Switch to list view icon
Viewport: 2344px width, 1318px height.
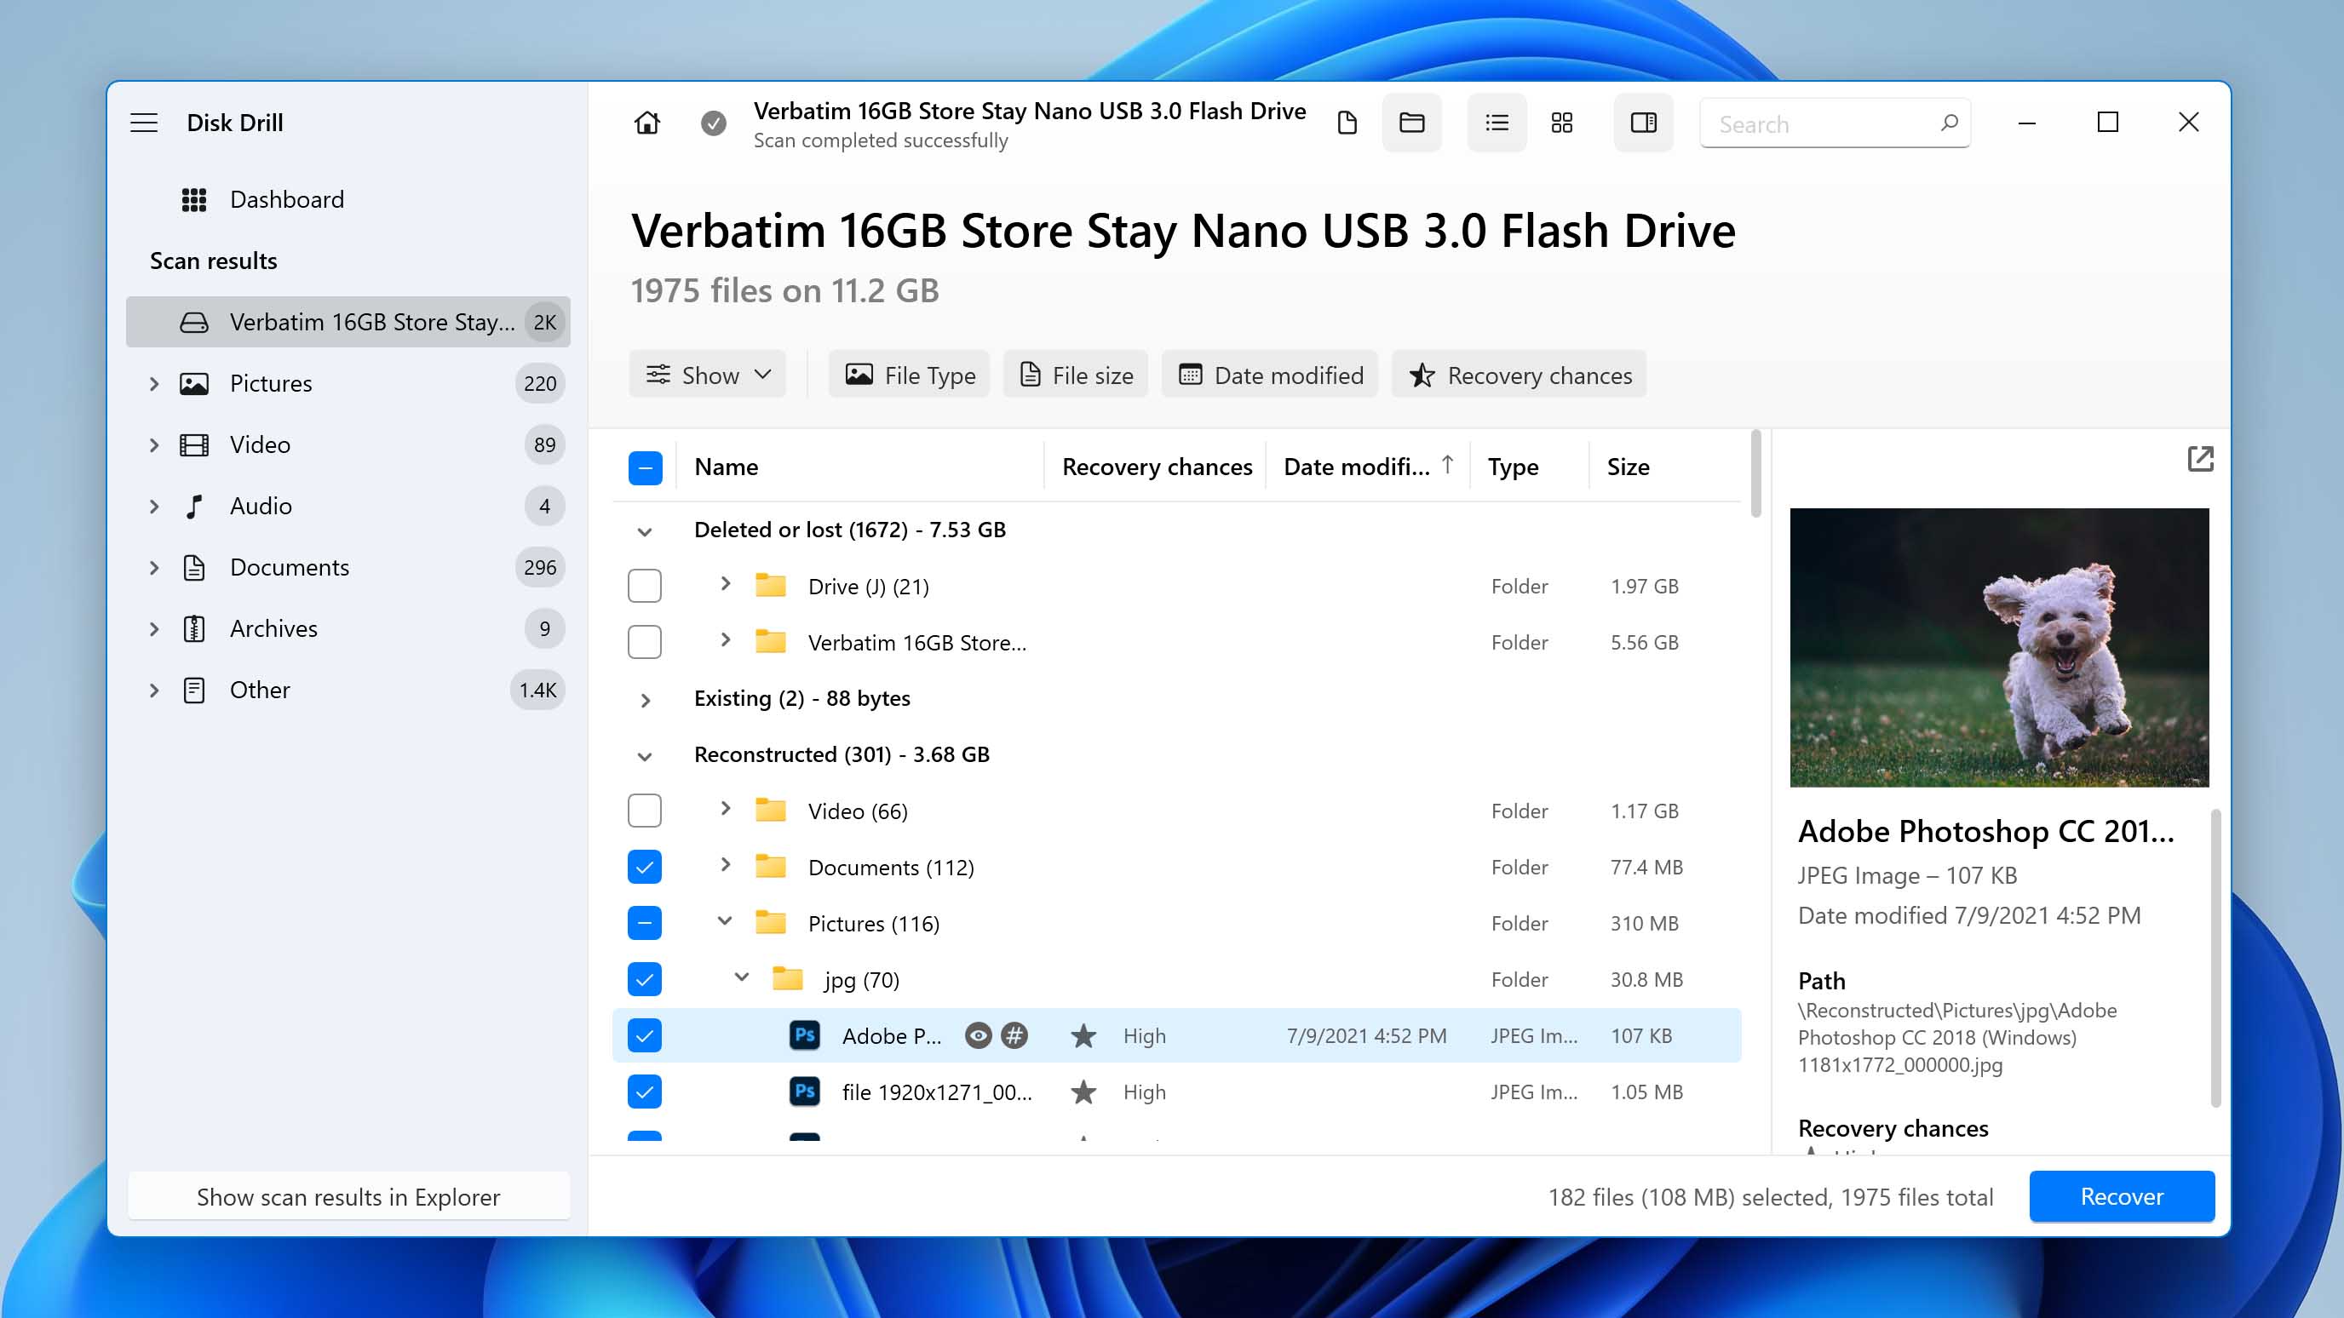pos(1496,124)
